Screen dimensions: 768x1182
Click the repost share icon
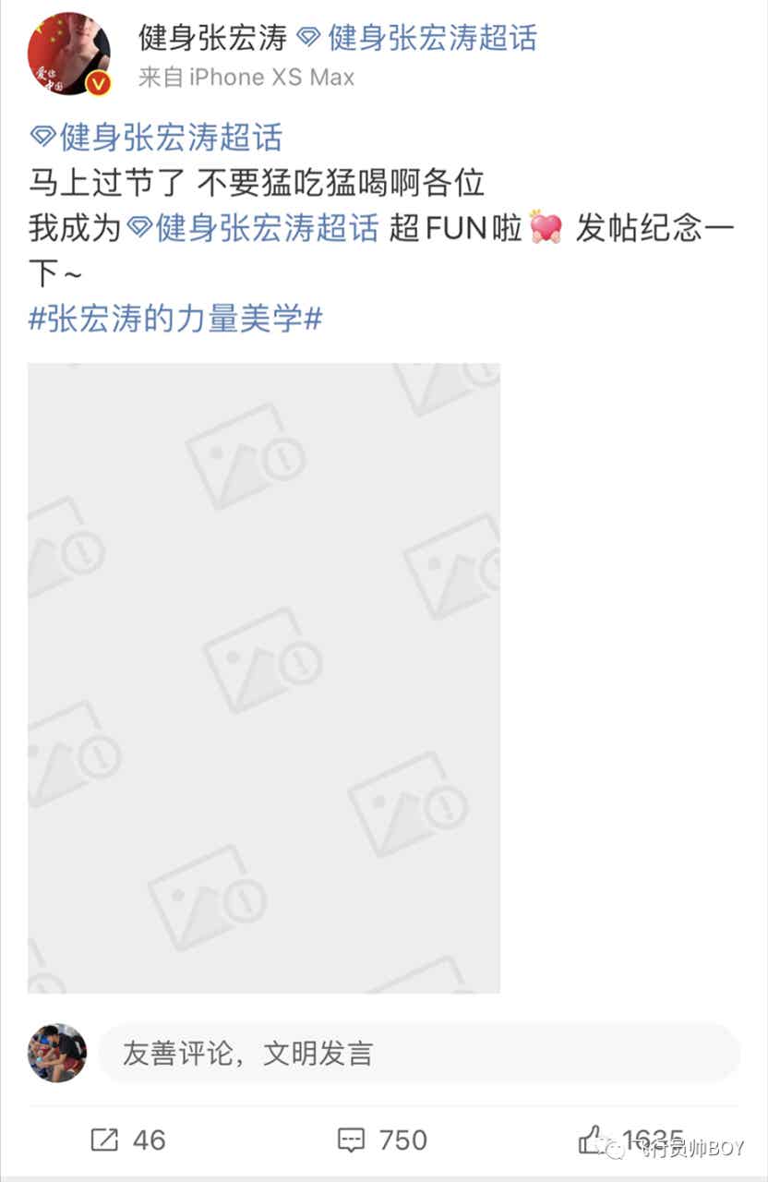(x=104, y=1140)
